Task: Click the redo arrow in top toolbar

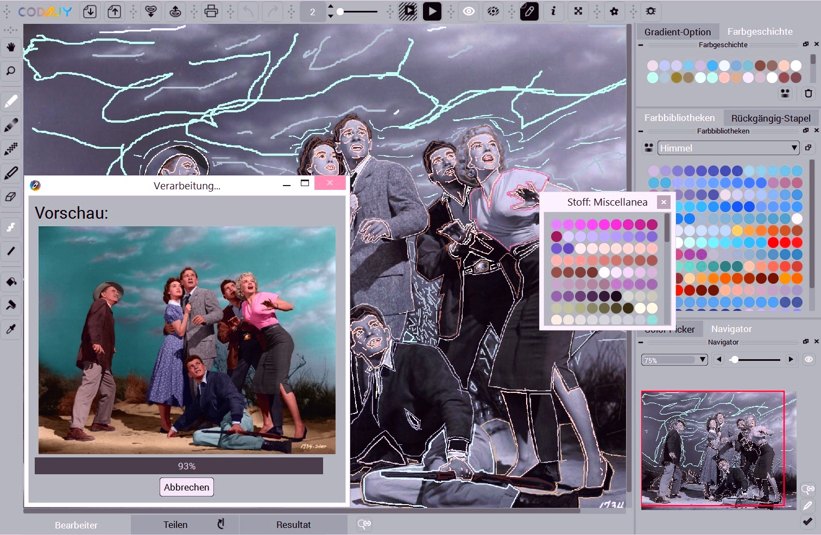Action: [273, 11]
